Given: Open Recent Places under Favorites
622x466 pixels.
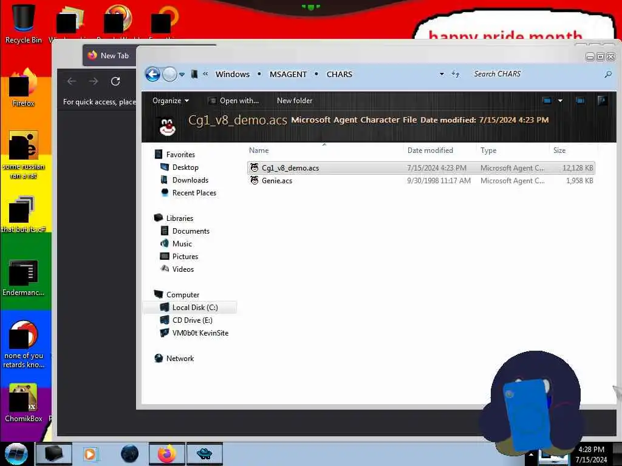Looking at the screenshot, I should [194, 192].
